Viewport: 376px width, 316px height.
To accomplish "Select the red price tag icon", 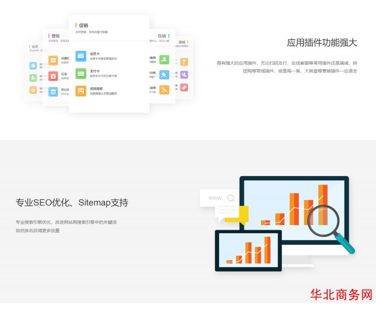I will click(x=184, y=87).
